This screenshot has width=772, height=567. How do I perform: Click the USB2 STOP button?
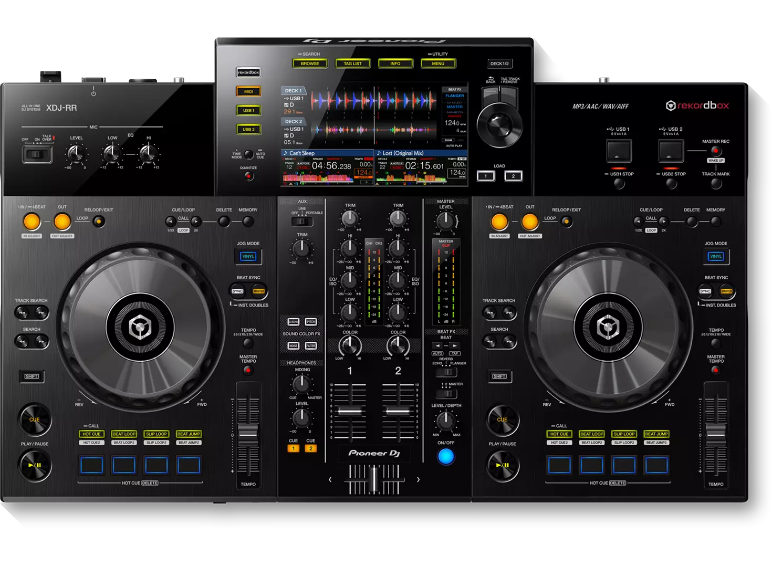[x=672, y=184]
